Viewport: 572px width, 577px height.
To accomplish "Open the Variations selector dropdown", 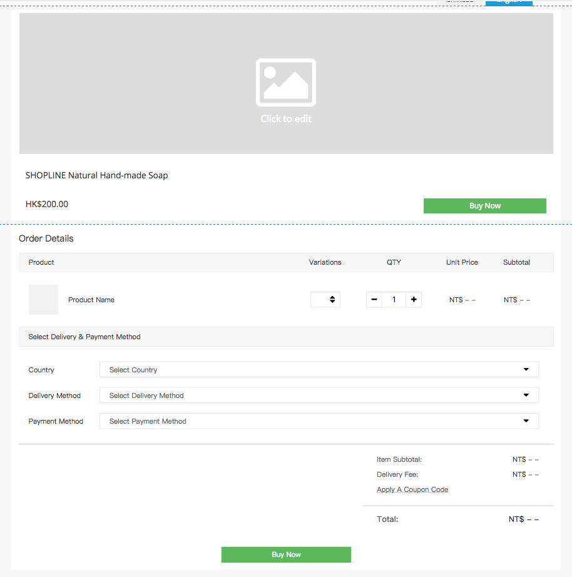I will pos(325,300).
